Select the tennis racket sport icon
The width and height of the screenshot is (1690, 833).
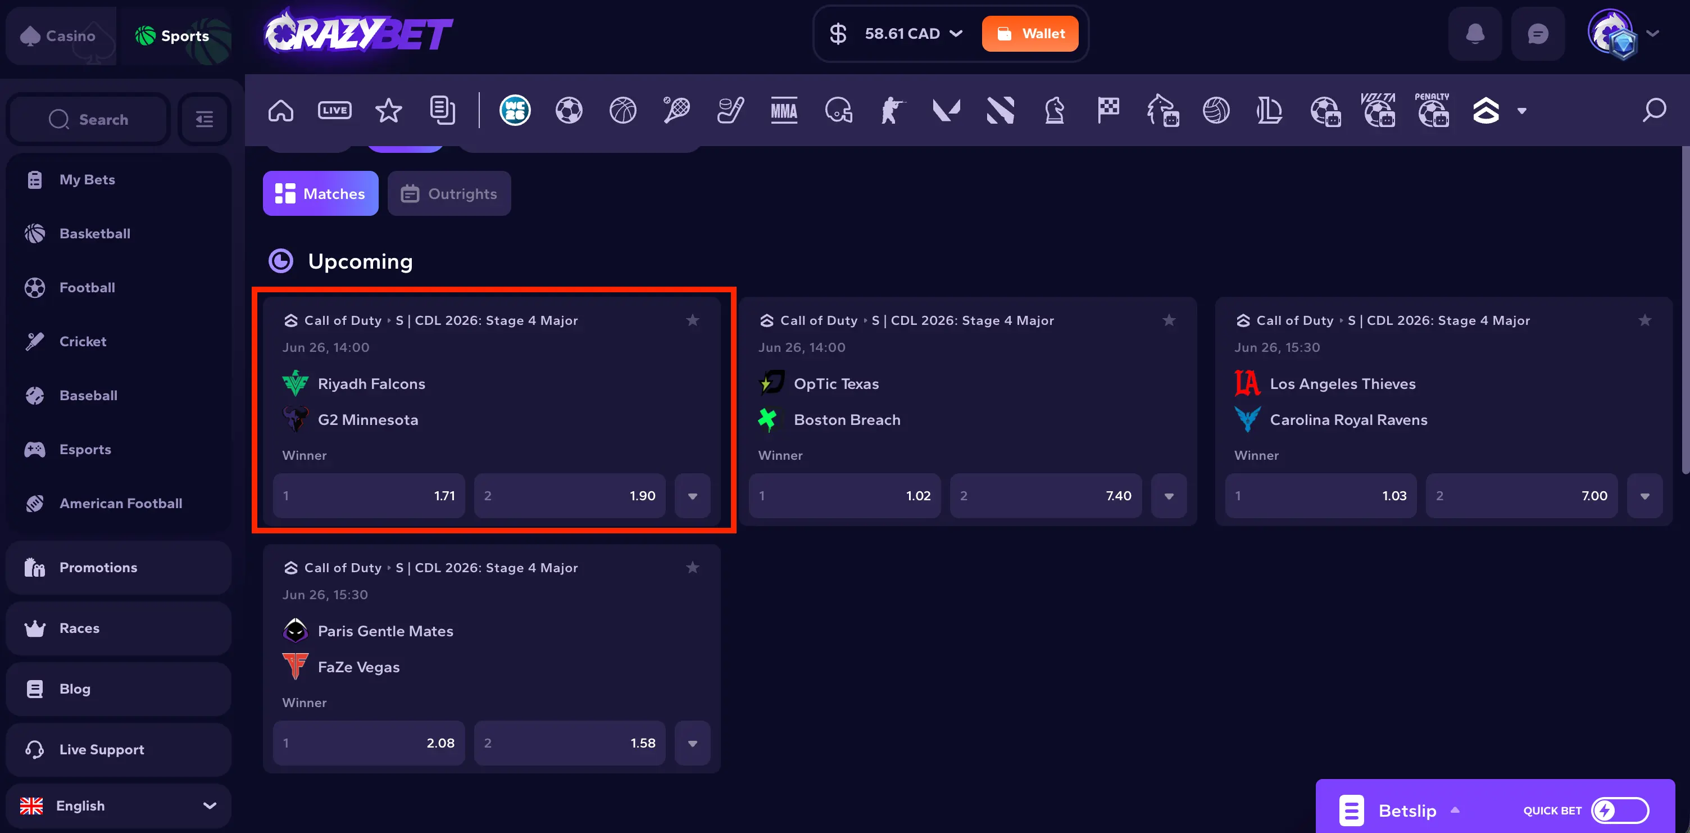pyautogui.click(x=676, y=110)
